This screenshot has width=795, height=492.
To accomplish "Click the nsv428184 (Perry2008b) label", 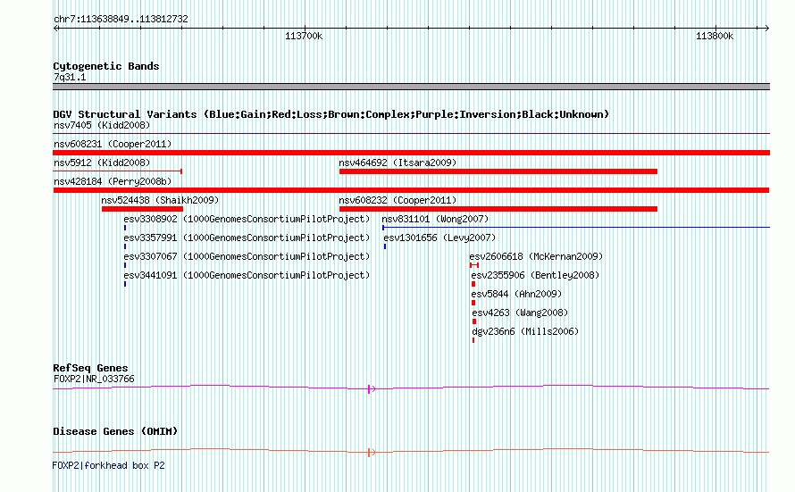I will (x=113, y=181).
